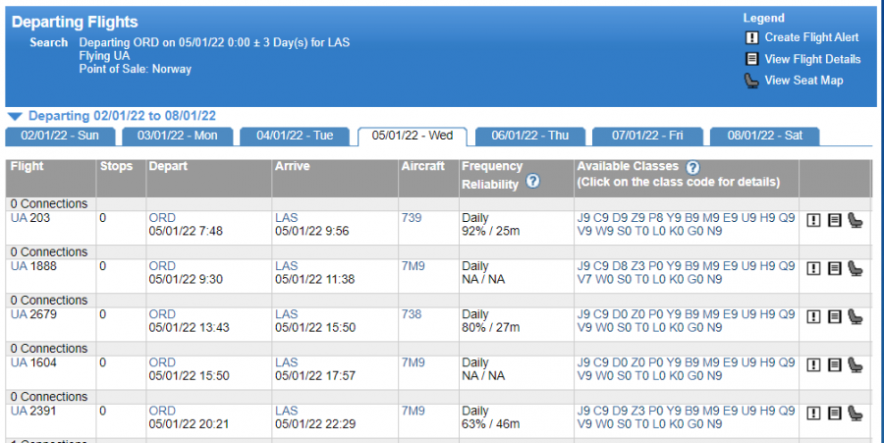The width and height of the screenshot is (884, 443).
Task: Click the legend View Seat Map icon
Action: (x=751, y=81)
